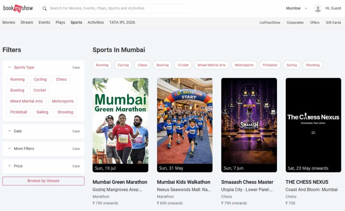Screen dimensions: 345x211
Task: Select the Sailing chip above listings
Action: click(291, 65)
